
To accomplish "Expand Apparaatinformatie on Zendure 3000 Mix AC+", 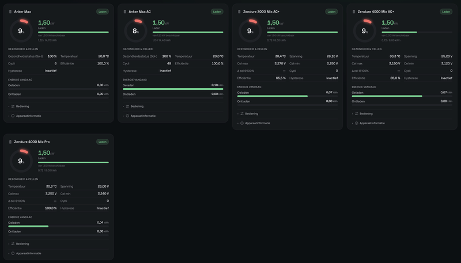I will point(288,123).
